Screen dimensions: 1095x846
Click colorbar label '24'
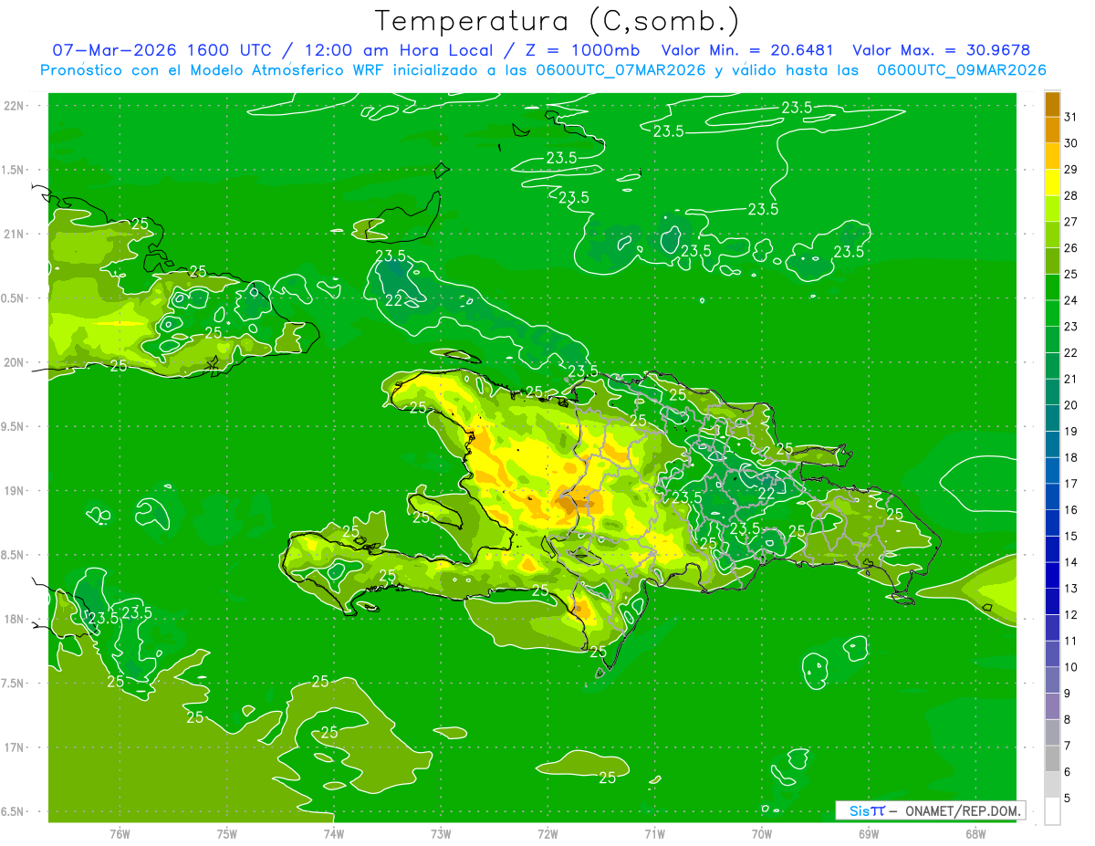coord(1071,300)
